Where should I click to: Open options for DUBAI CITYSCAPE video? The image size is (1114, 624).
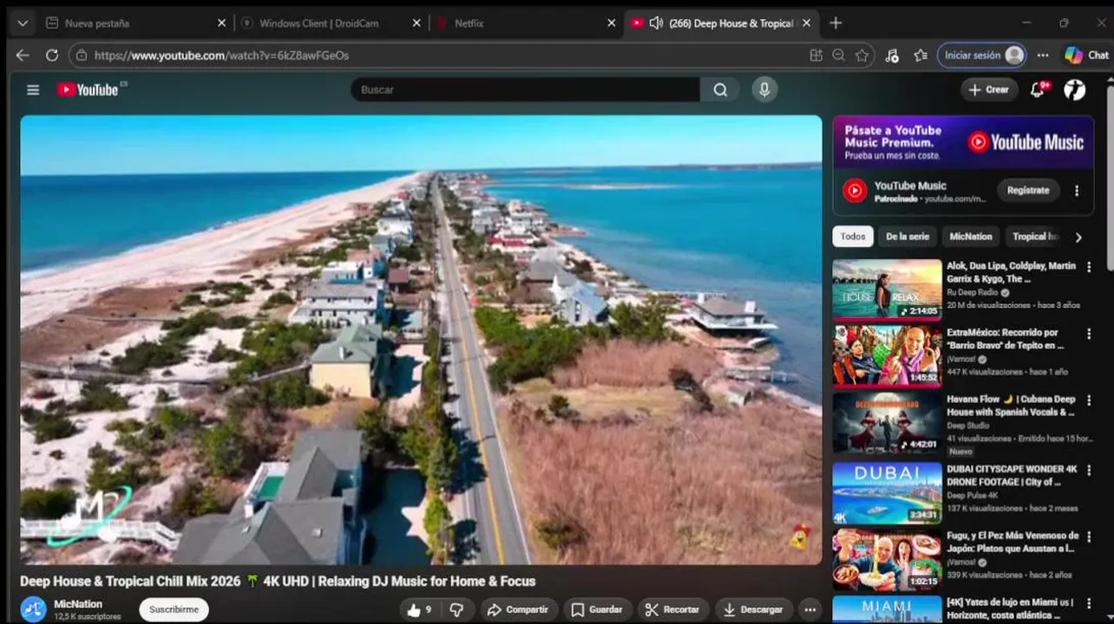[1089, 469]
